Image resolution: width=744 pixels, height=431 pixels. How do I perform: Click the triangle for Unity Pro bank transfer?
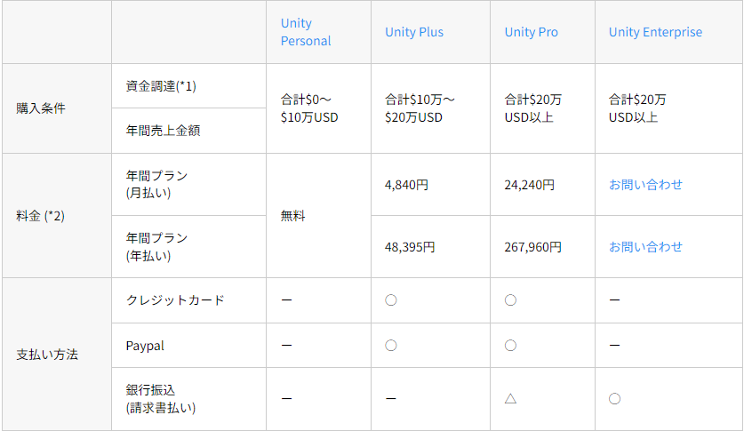[x=510, y=399]
